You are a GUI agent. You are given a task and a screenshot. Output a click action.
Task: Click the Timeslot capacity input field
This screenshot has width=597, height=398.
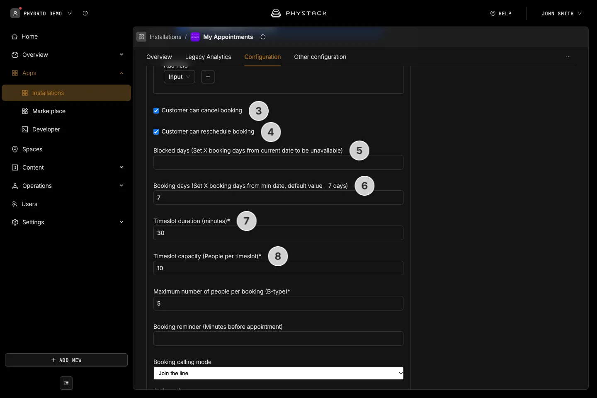click(279, 268)
